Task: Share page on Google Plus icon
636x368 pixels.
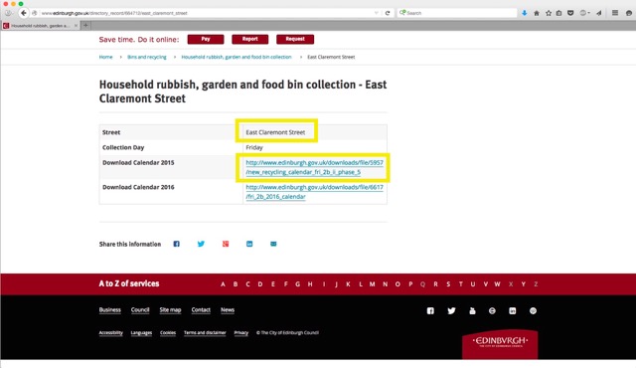Action: tap(226, 244)
